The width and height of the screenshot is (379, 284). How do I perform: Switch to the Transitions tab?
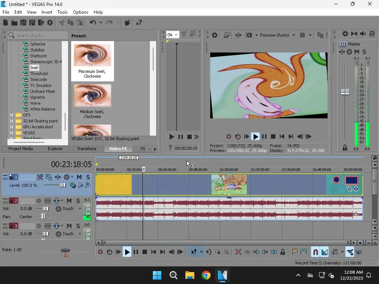tap(87, 149)
